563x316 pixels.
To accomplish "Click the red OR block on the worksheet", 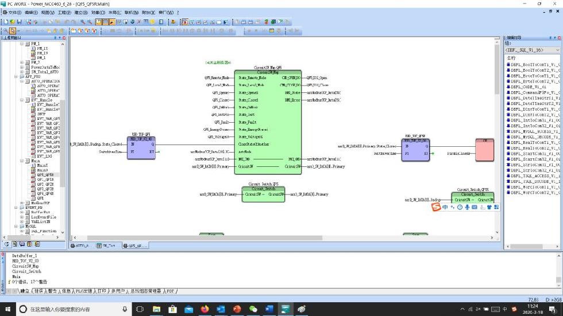I will [x=484, y=150].
